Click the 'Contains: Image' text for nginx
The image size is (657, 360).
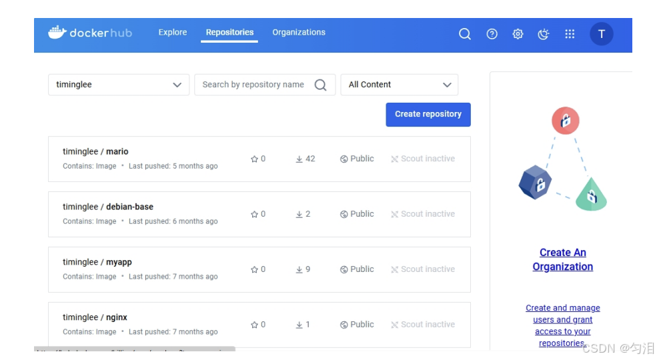point(89,332)
